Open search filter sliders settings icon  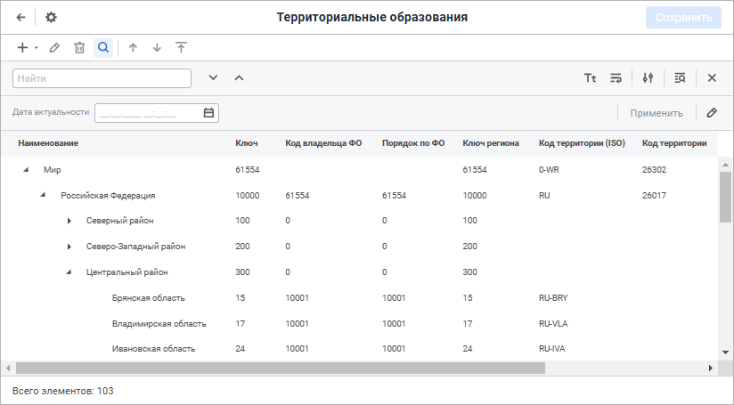648,78
